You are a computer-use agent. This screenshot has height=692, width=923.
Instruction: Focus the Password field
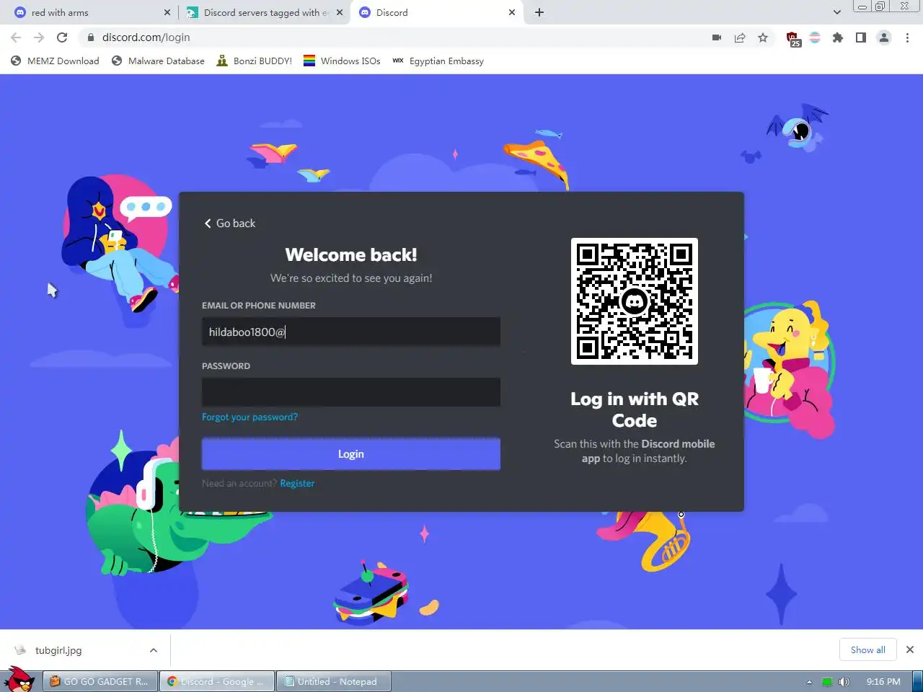351,392
